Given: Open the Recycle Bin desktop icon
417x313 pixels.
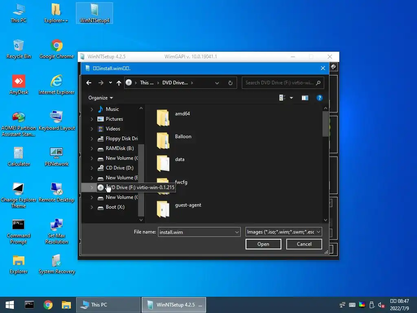Looking at the screenshot, I should (x=19, y=49).
